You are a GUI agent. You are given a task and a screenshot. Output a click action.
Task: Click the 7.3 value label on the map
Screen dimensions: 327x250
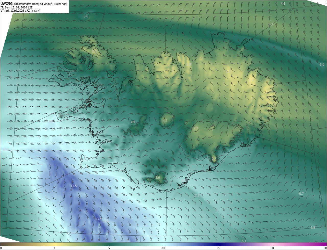click(x=197, y=195)
